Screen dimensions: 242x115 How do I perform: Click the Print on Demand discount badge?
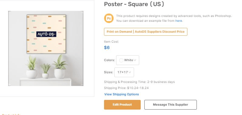146,32
